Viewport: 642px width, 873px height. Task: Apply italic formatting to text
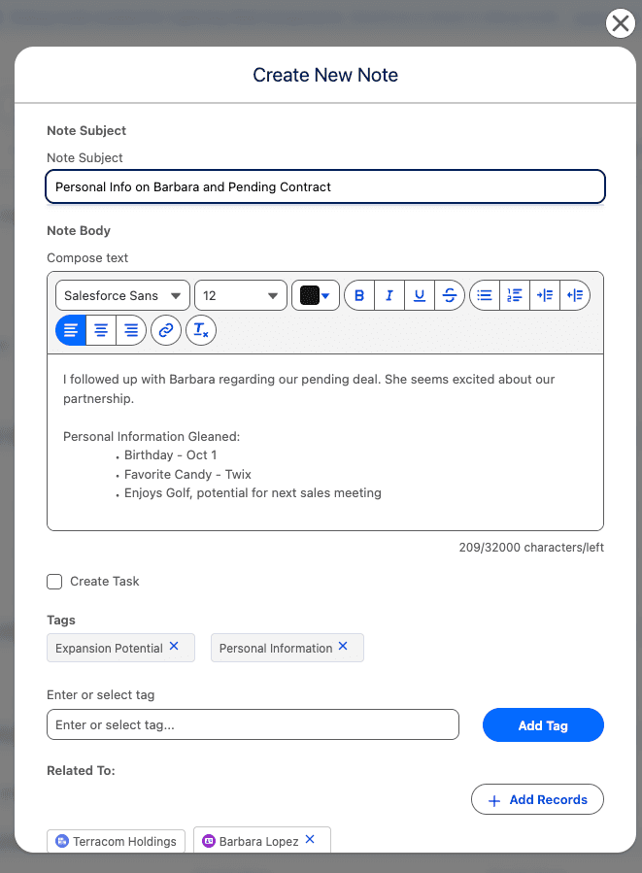click(389, 295)
